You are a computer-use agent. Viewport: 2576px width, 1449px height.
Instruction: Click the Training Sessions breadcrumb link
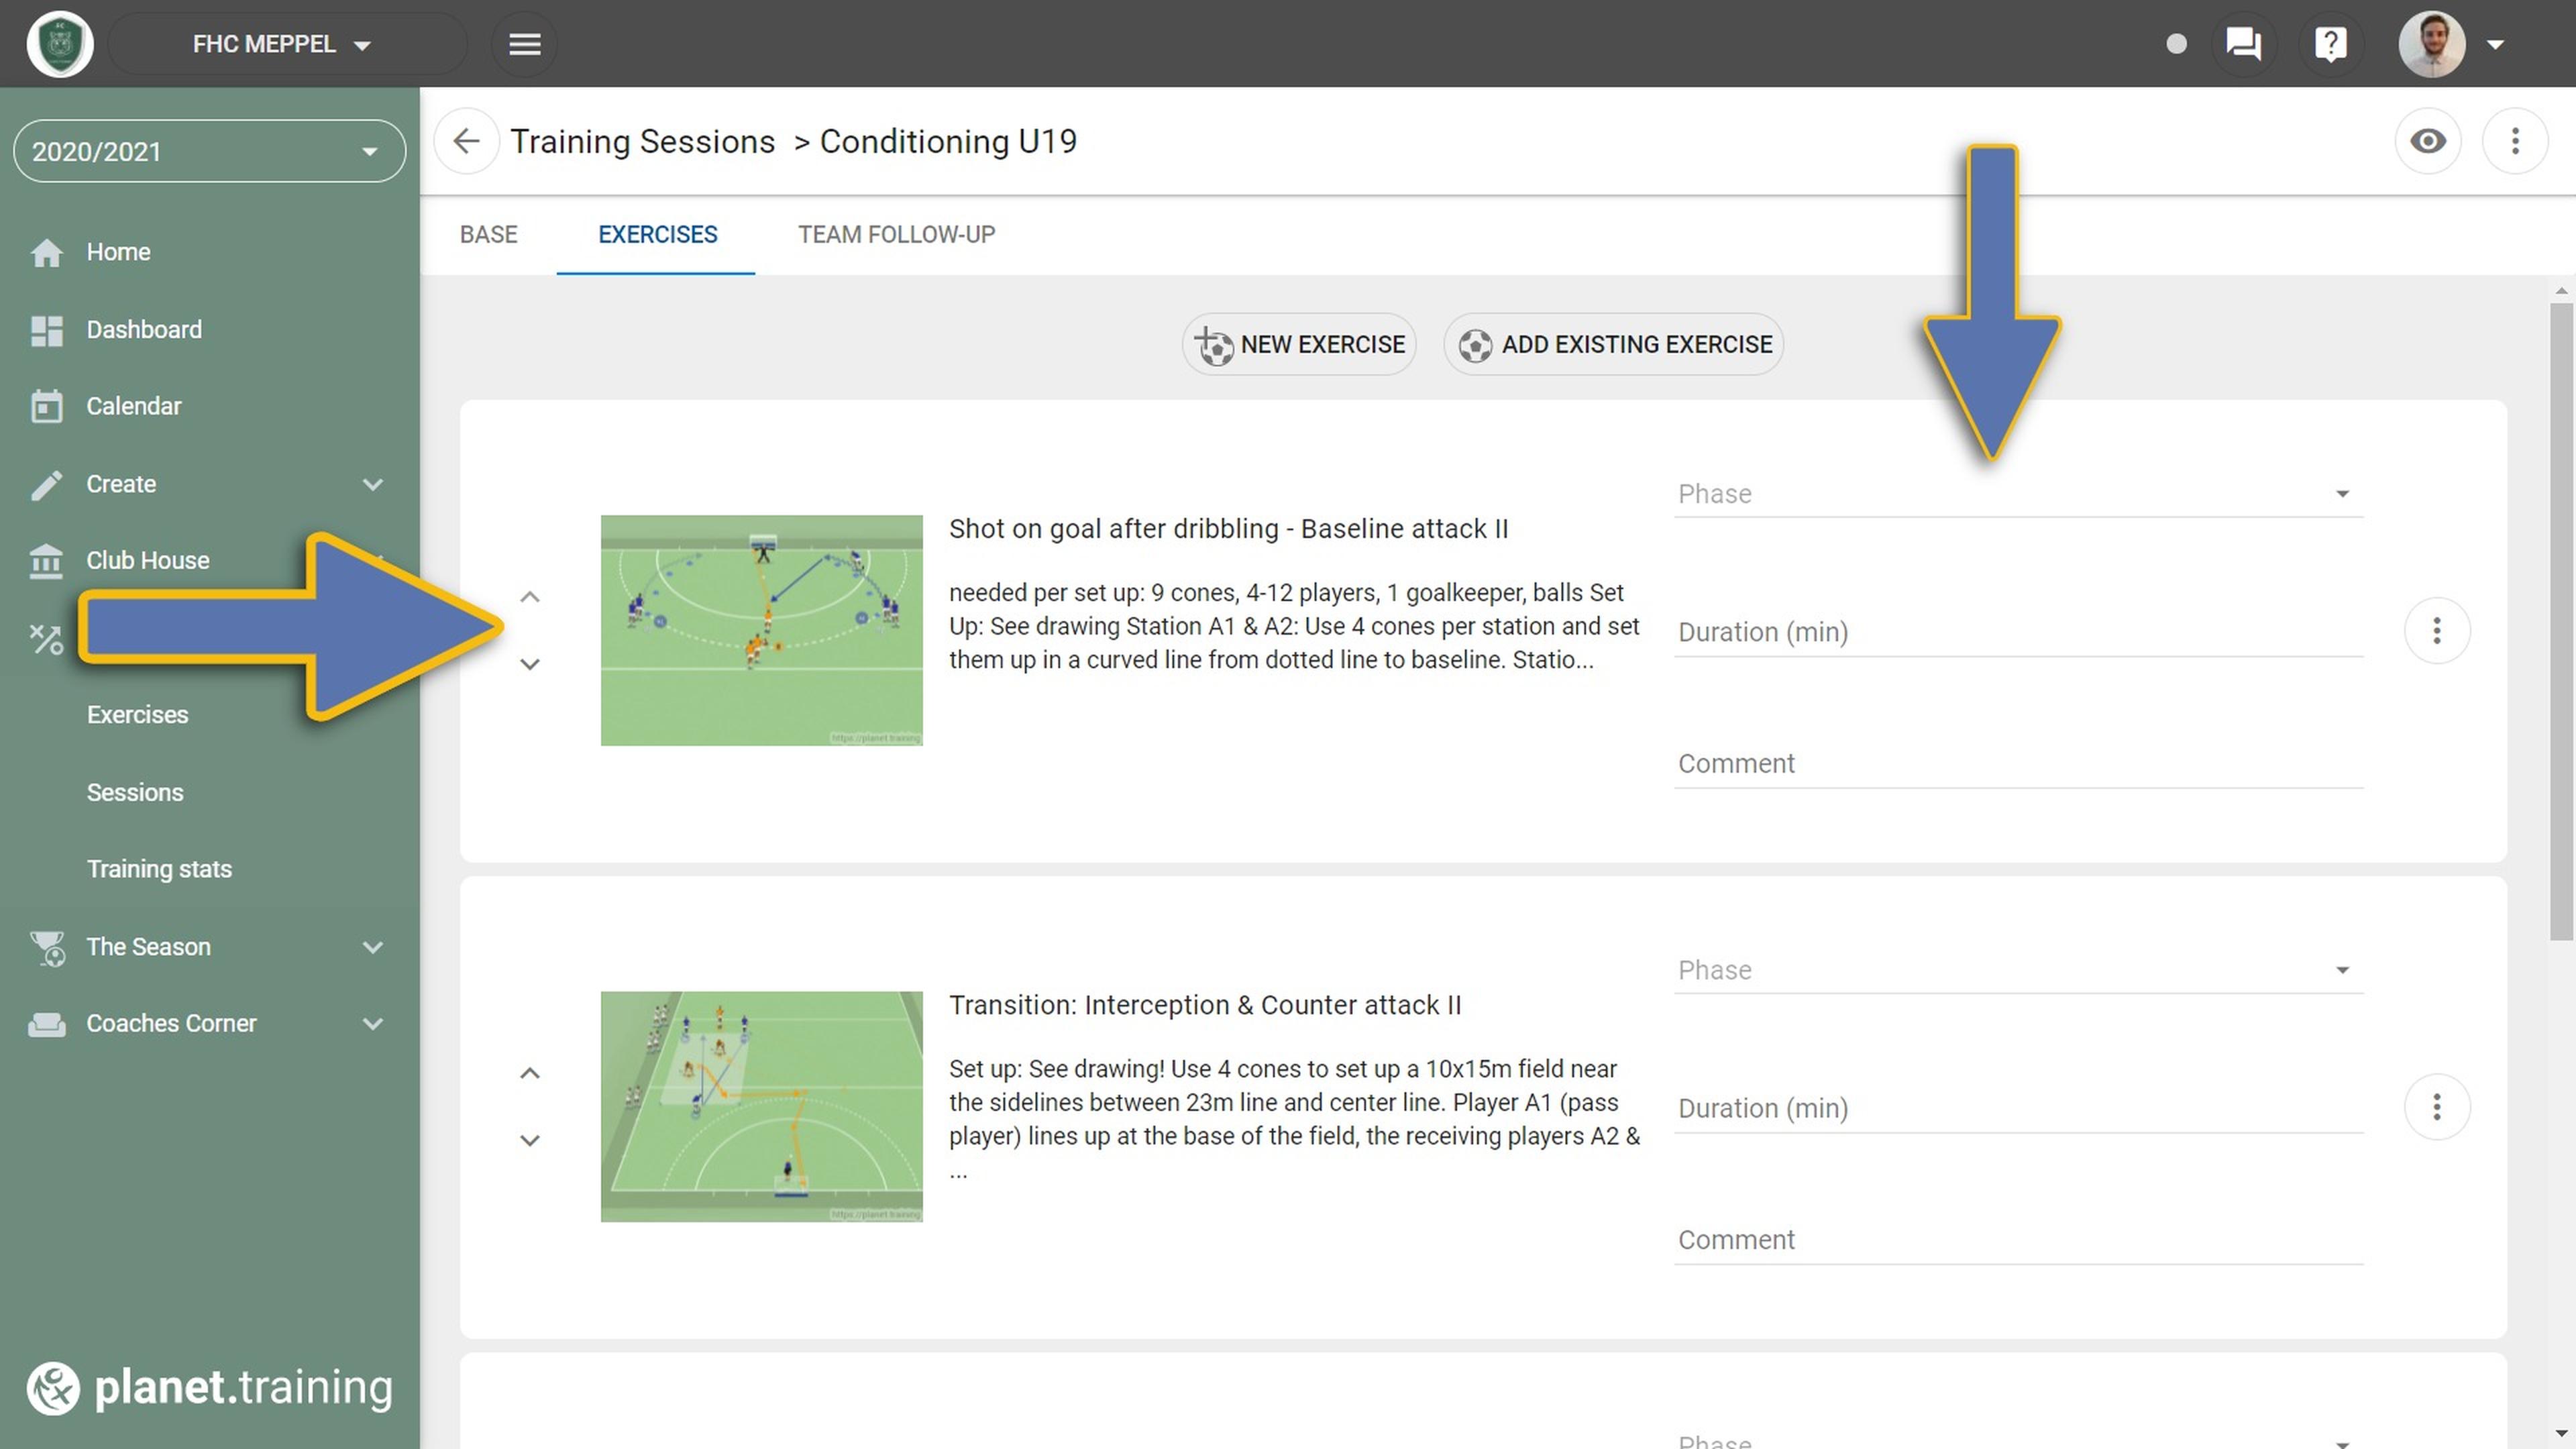click(x=642, y=141)
